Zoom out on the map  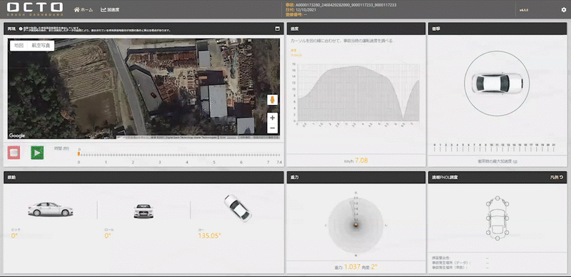(x=273, y=128)
